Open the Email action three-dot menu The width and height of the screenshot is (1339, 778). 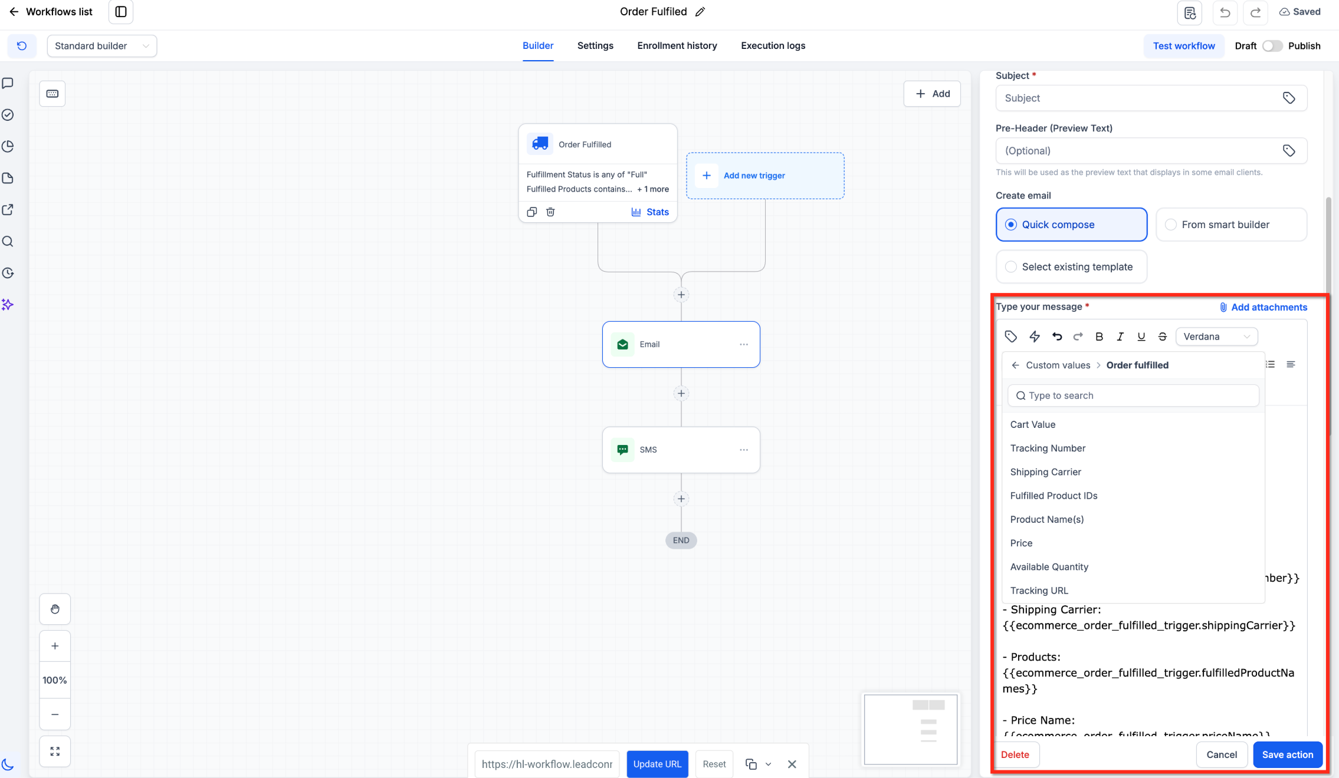tap(744, 344)
